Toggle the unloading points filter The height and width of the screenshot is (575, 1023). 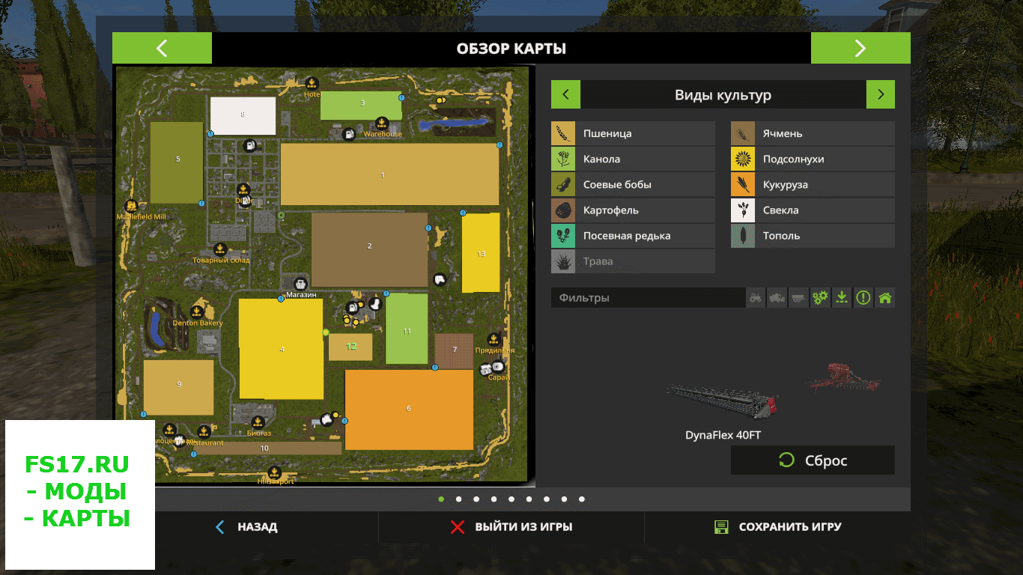point(842,298)
